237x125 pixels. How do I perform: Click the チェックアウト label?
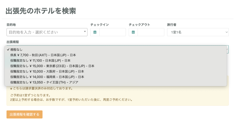pos(139,25)
